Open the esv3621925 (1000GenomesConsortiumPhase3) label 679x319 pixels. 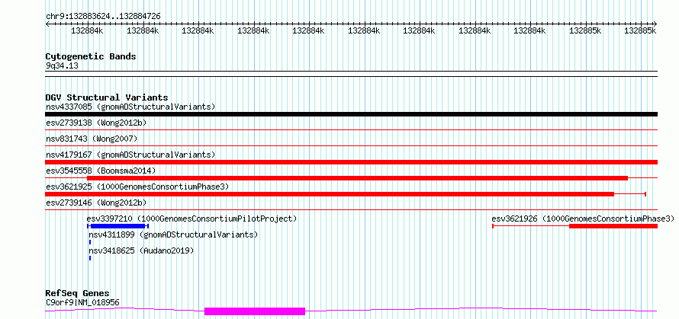[137, 187]
